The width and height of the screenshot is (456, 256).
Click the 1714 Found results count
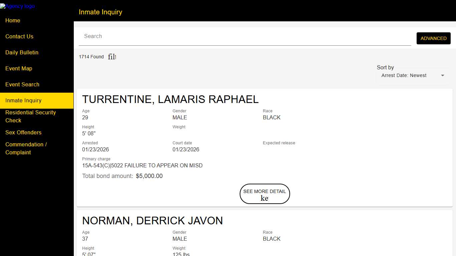tap(91, 57)
